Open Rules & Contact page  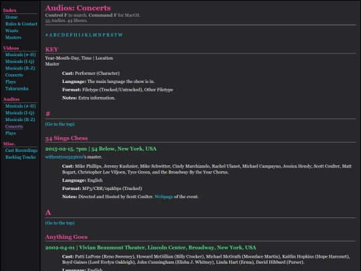(21, 23)
